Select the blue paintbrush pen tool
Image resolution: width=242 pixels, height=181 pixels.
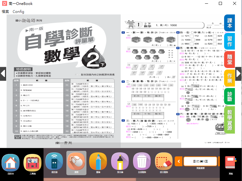(98, 163)
